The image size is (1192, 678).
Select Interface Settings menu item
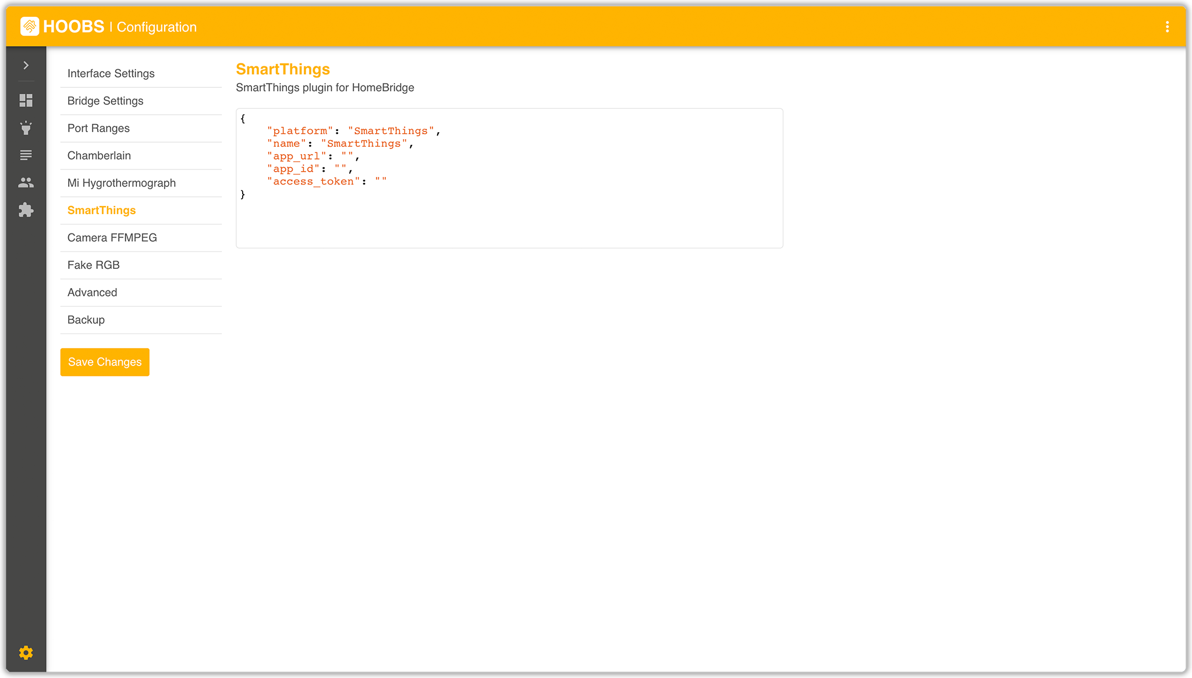[x=111, y=73]
